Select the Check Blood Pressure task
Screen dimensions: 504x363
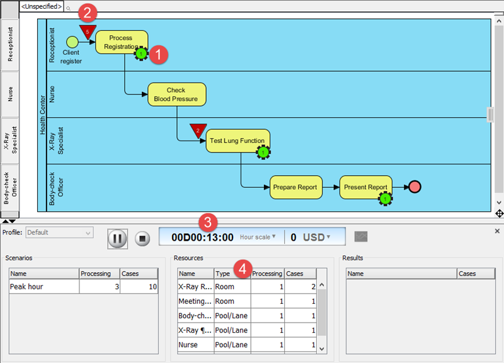pyautogui.click(x=176, y=95)
